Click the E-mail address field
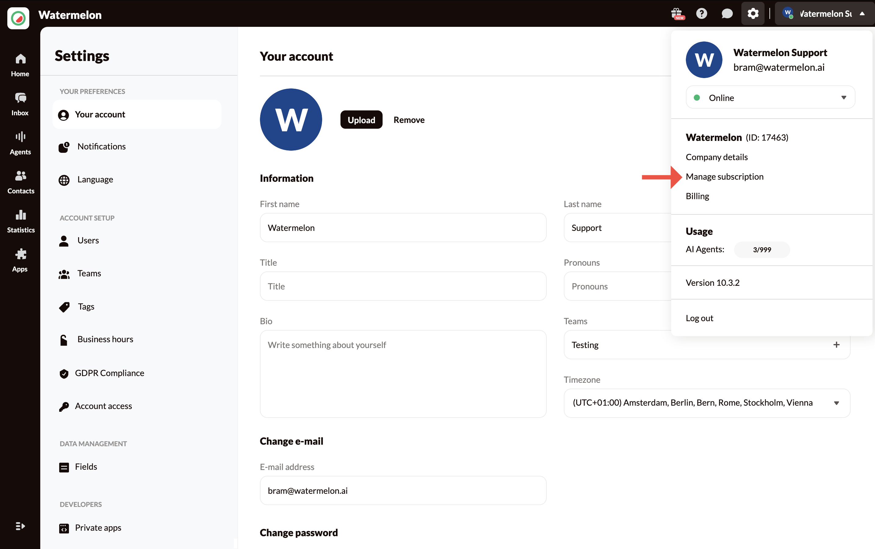This screenshot has width=875, height=549. pyautogui.click(x=403, y=490)
